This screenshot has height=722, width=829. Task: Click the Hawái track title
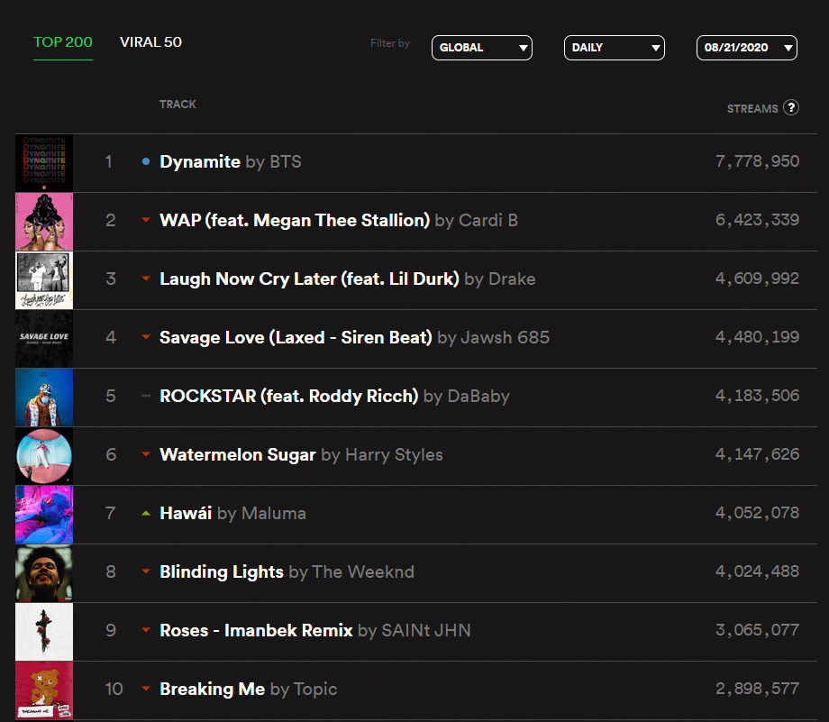(x=186, y=514)
